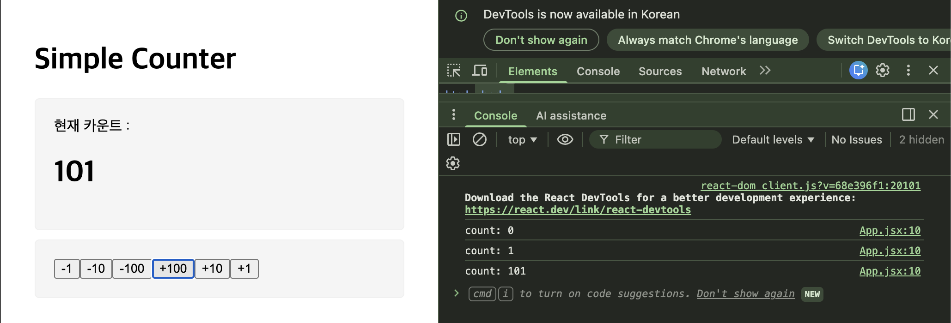The height and width of the screenshot is (323, 951).
Task: Open the drawer three-dot menu
Action: [x=454, y=114]
